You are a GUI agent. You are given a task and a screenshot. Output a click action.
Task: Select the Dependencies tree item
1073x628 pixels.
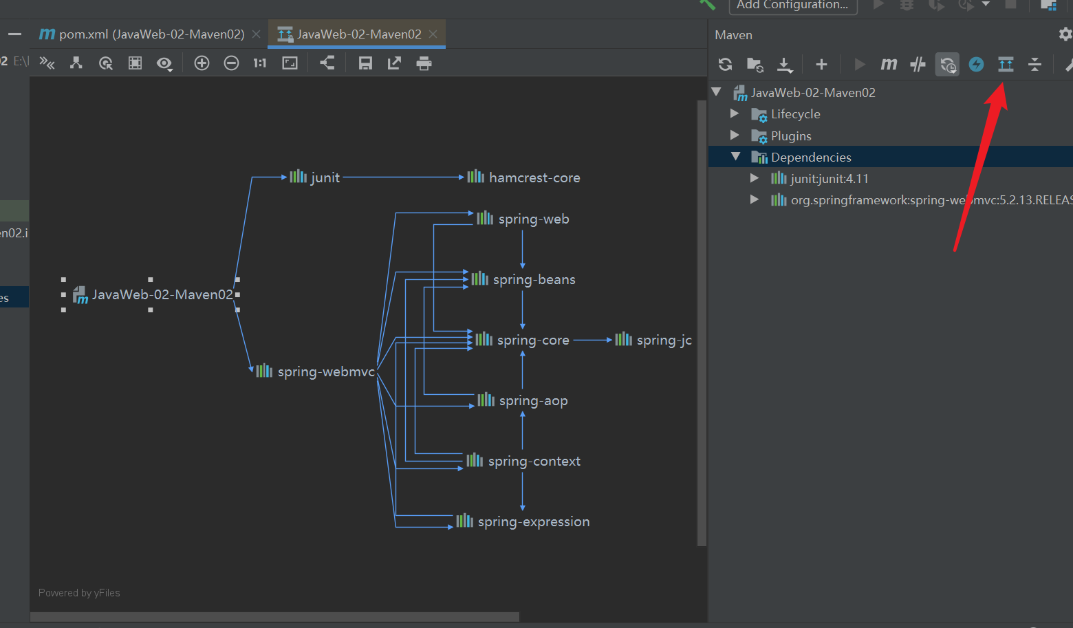[x=811, y=157]
